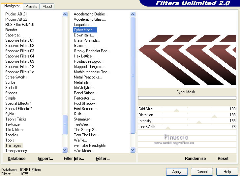
Task: Select the ScreenWorks category
Action: tap(16, 77)
